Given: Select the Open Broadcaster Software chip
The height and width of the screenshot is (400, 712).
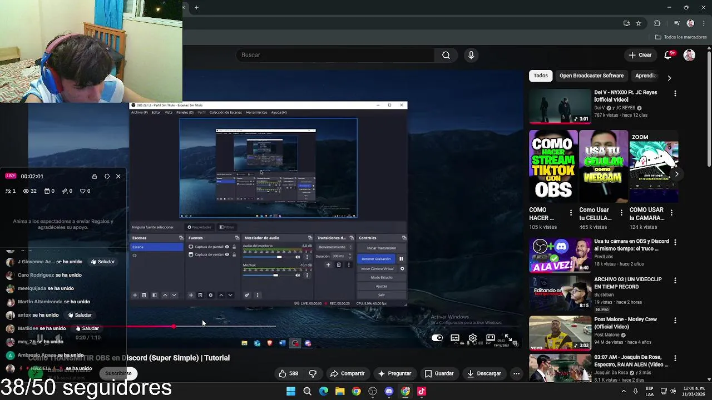Looking at the screenshot, I should [591, 76].
